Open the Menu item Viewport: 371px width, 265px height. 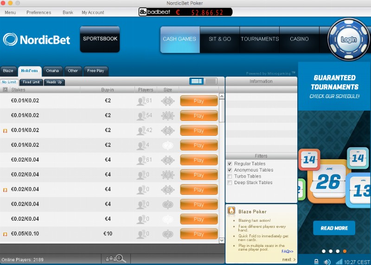[10, 13]
